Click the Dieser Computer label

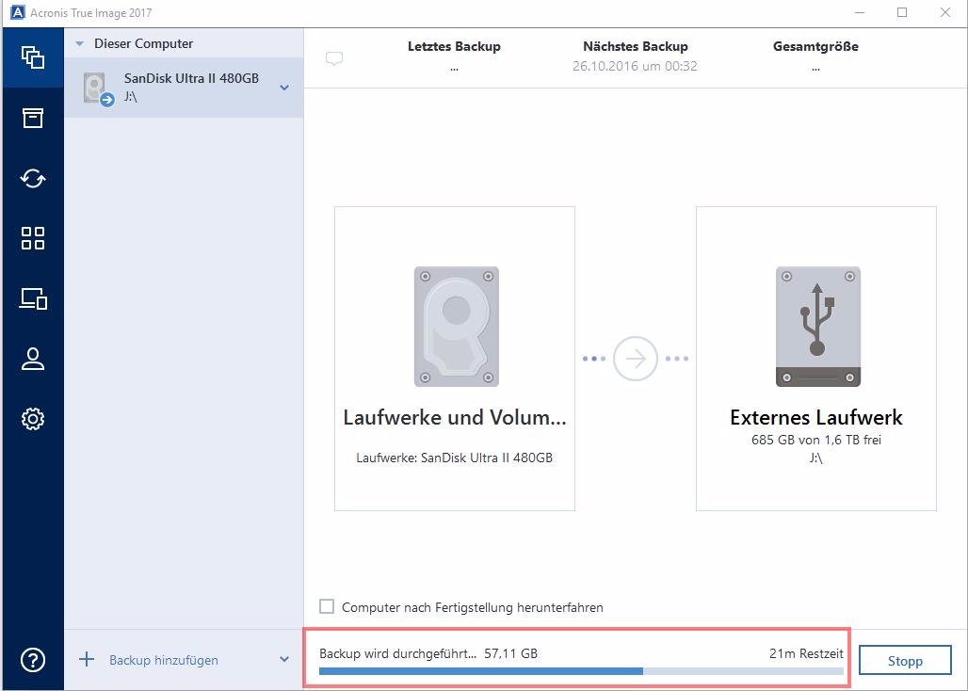click(143, 44)
